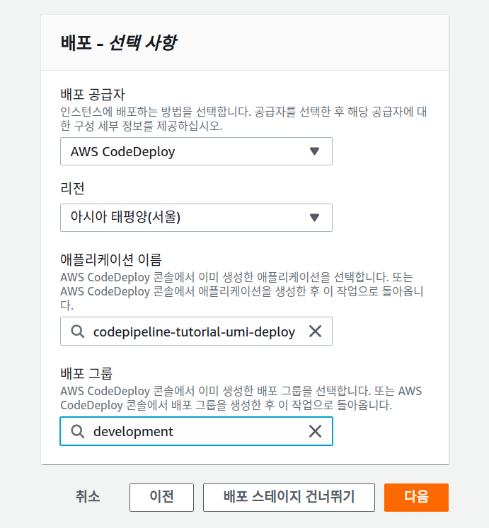
Task: Click 배포 스테이지 건너뛰기 button
Action: 289,498
